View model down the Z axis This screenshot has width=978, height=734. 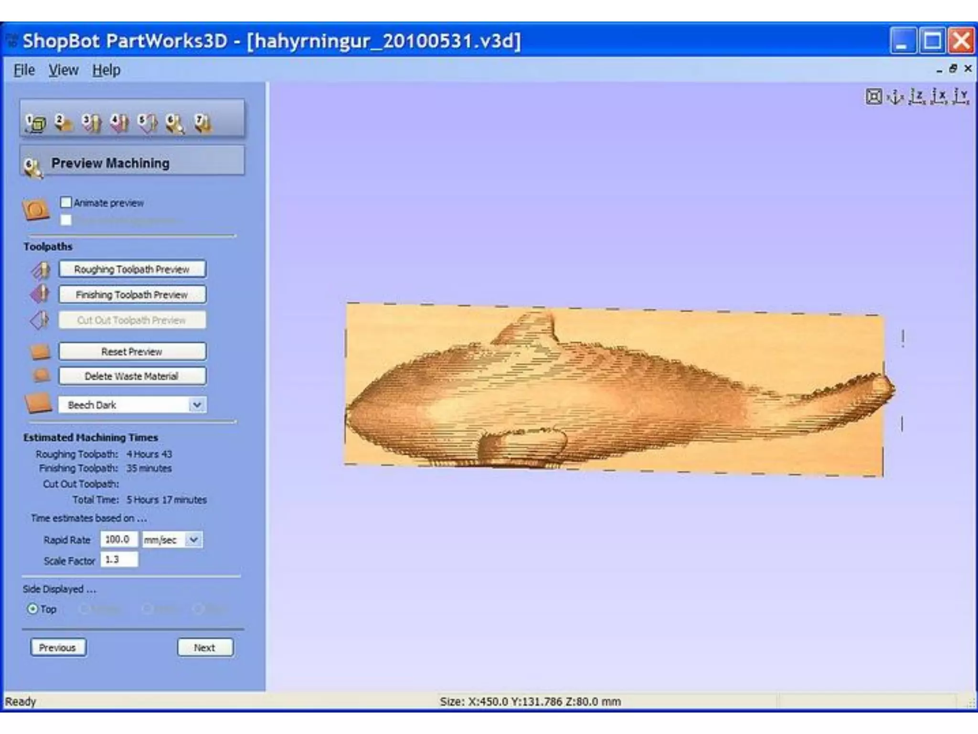pyautogui.click(x=917, y=97)
